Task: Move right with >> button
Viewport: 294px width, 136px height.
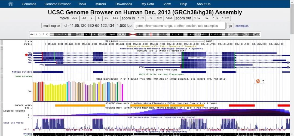Action: pyautogui.click(x=106, y=18)
